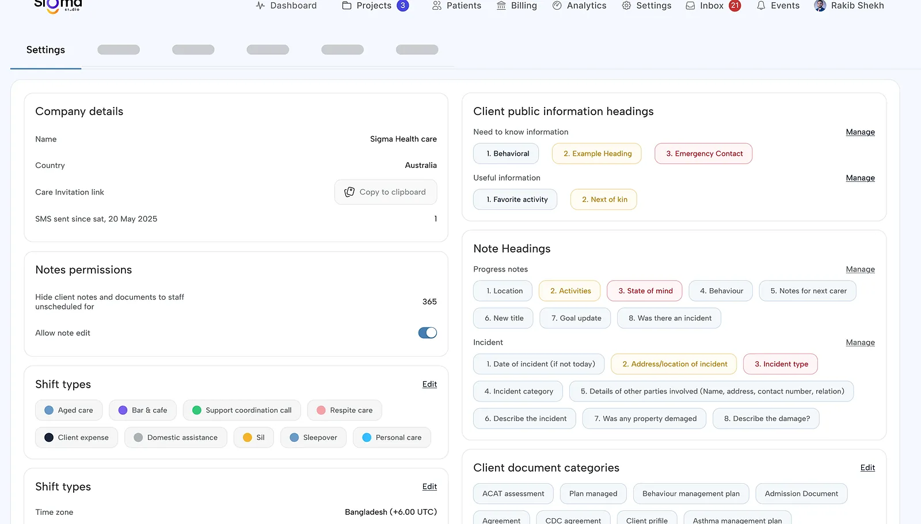
Task: Click Manage for Need to know information
Action: coord(860,132)
